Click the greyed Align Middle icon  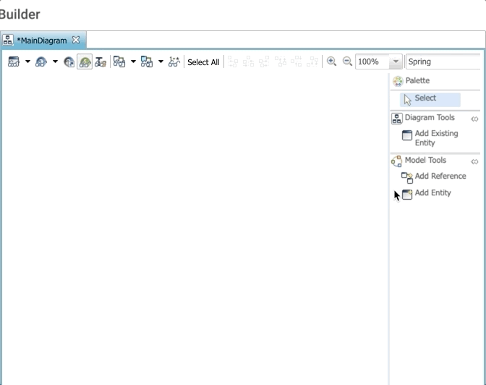point(297,62)
